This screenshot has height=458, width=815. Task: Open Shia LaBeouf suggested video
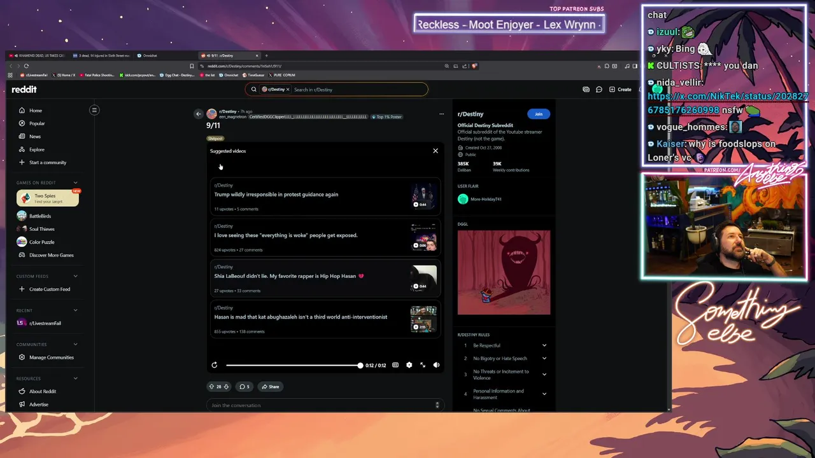tap(325, 278)
